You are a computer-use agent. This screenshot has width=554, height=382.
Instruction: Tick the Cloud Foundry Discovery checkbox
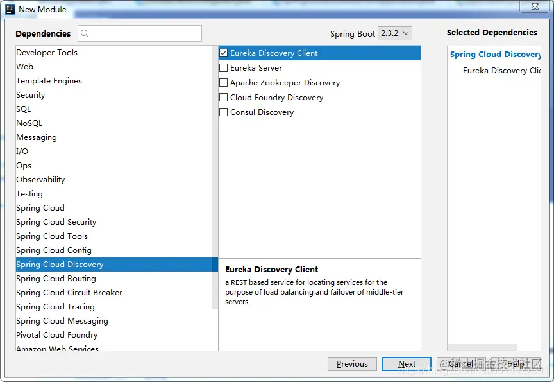point(223,98)
